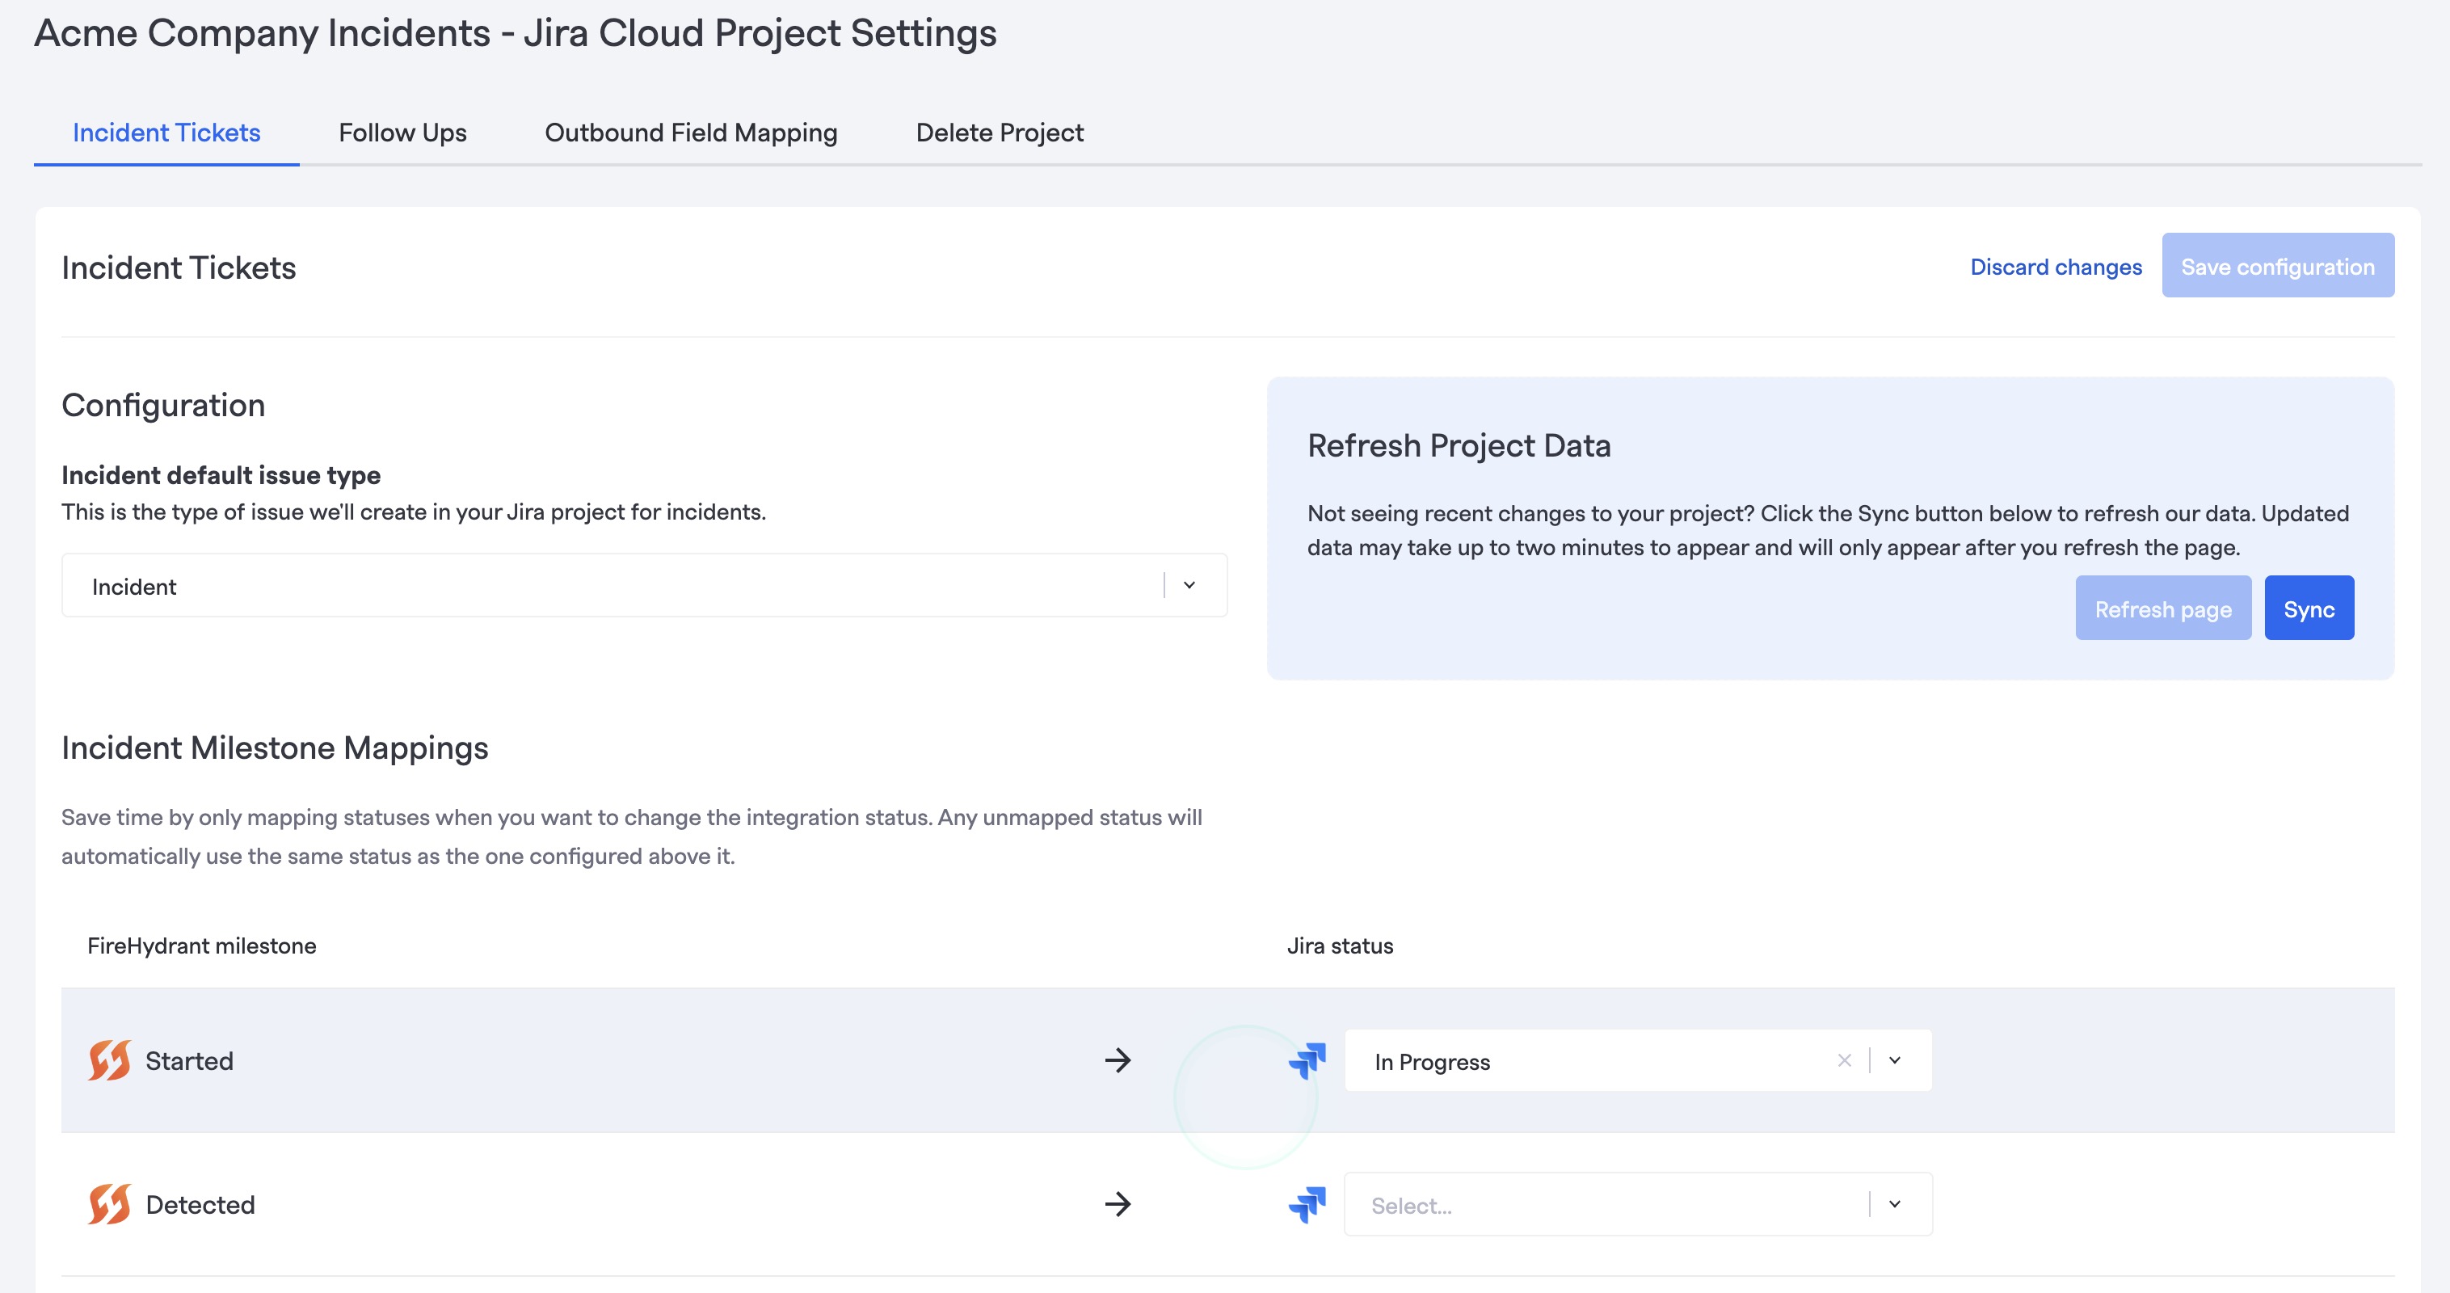Select the Detected milestone label
Screen dimensions: 2450x1293
point(200,1203)
